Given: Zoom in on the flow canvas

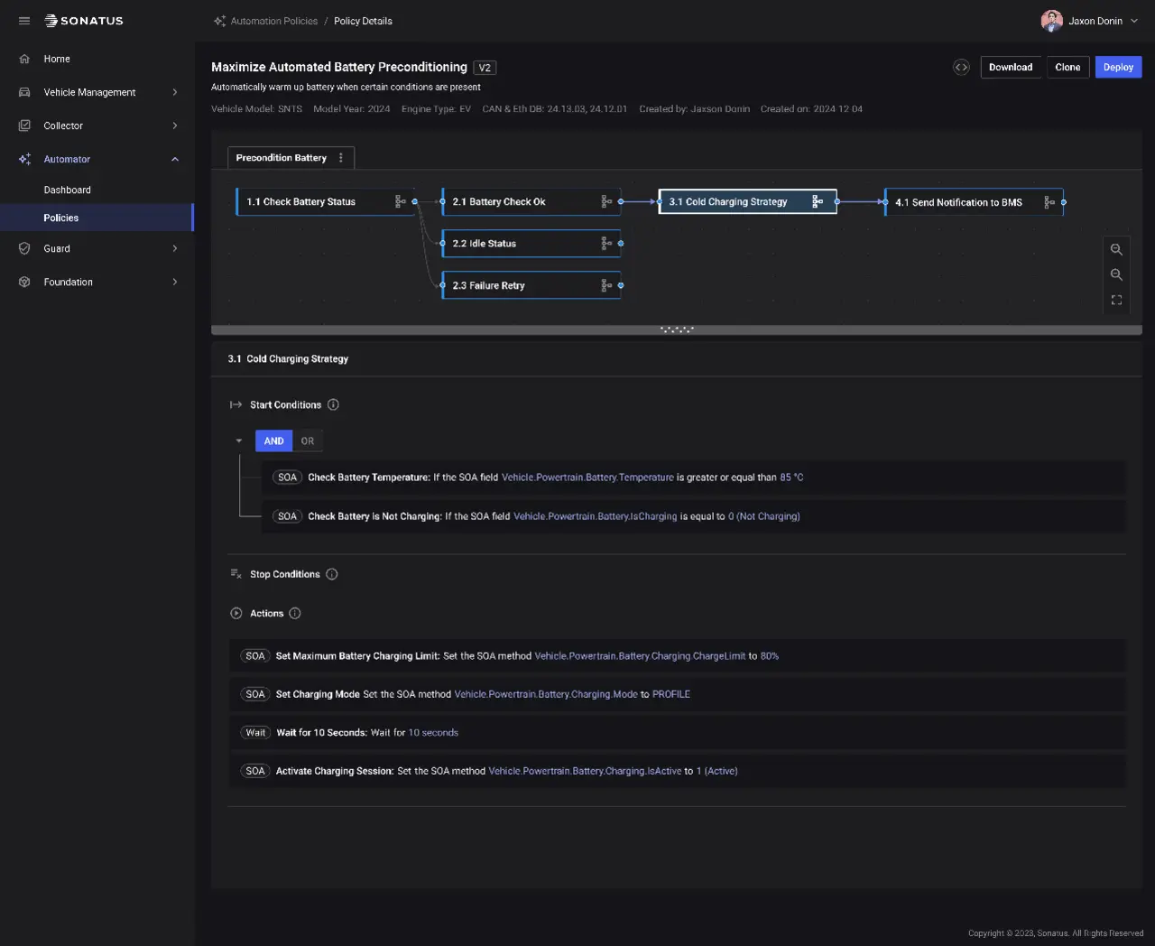Looking at the screenshot, I should click(x=1116, y=249).
